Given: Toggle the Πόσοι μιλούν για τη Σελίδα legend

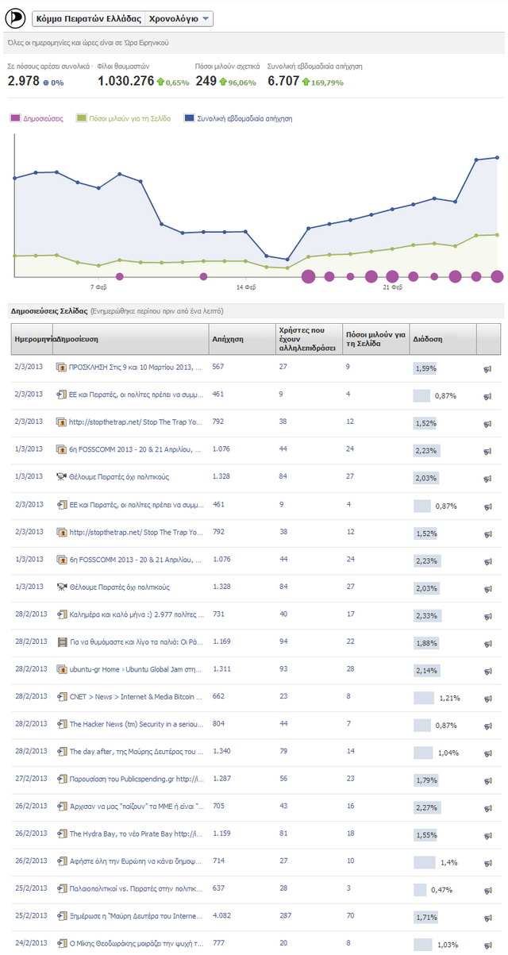Looking at the screenshot, I should pyautogui.click(x=123, y=118).
